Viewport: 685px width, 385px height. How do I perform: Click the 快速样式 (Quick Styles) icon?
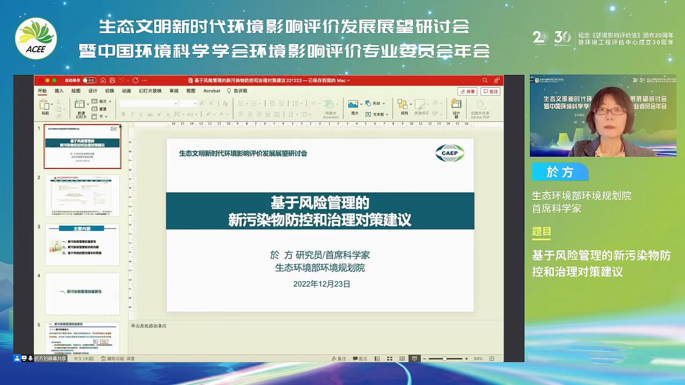[421, 104]
